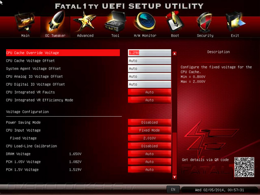The image size is (260, 195).
Task: Click DRAM Voltage reading 1.650V
Action: [75, 154]
